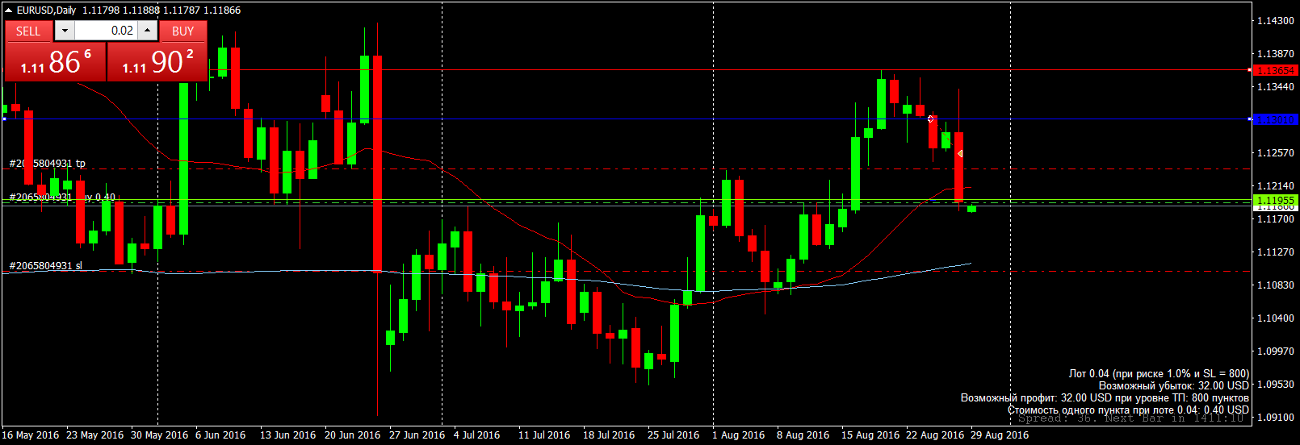Select the red 1.13654 price label

click(x=1276, y=70)
